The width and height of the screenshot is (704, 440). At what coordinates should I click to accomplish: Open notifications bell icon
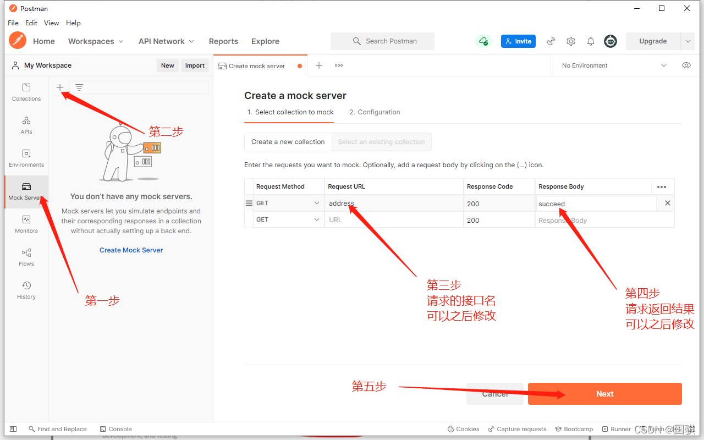591,41
